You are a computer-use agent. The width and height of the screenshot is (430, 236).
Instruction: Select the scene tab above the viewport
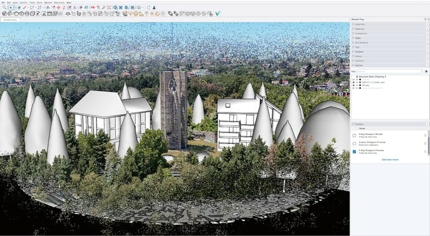(x=10, y=20)
